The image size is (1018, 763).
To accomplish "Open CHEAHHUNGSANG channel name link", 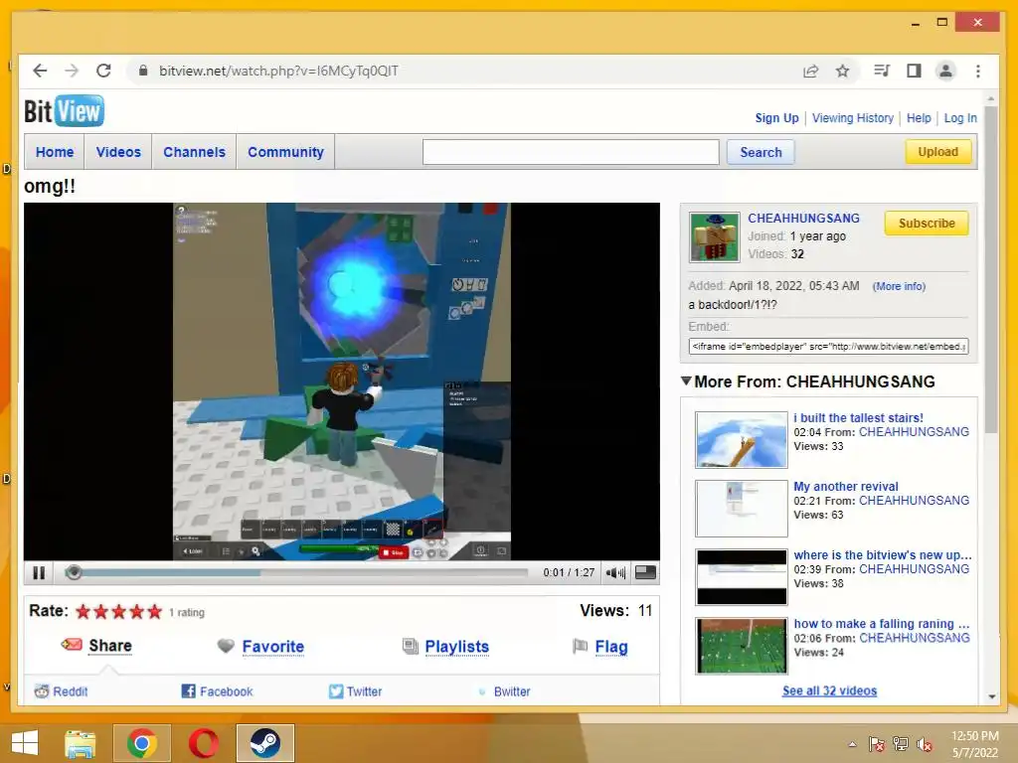I will (x=803, y=218).
